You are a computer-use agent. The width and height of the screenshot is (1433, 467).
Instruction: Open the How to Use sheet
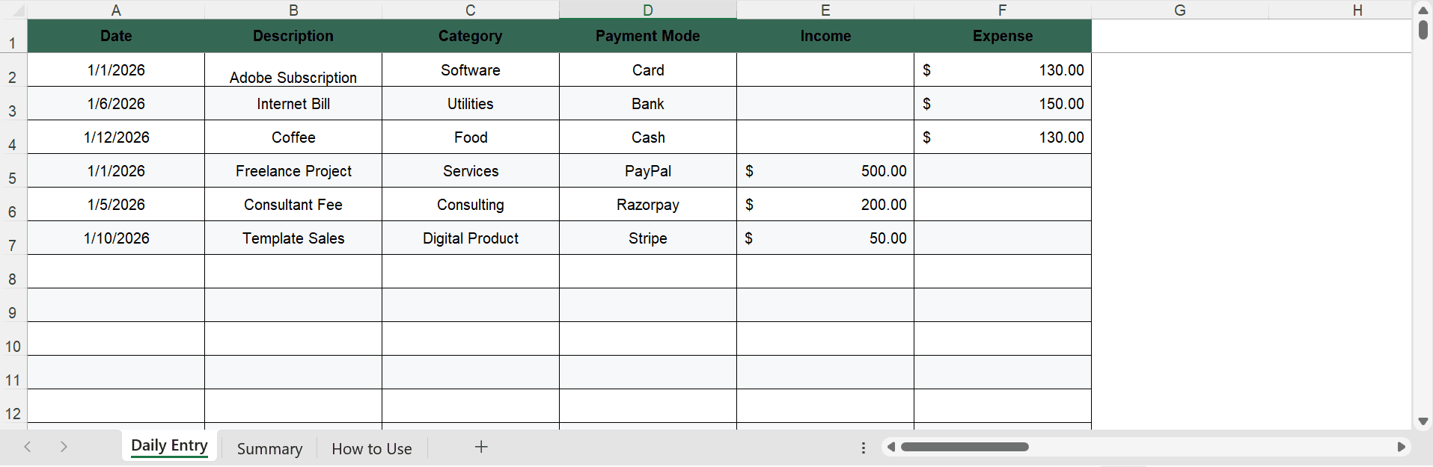pos(371,448)
